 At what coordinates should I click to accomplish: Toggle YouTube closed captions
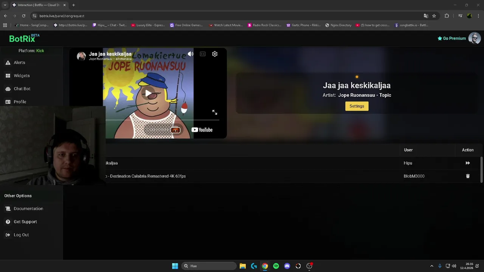pyautogui.click(x=203, y=54)
